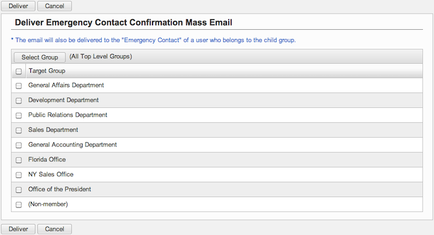Click the Sales Department row label
The image size is (434, 235).
tap(53, 130)
